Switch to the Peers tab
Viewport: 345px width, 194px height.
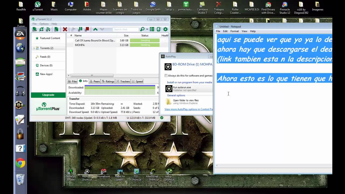pyautogui.click(x=95, y=81)
